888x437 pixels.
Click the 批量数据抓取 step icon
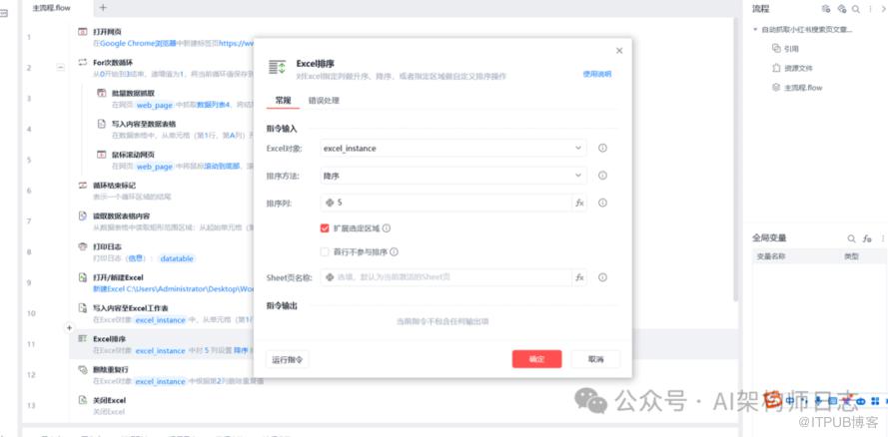pyautogui.click(x=101, y=93)
